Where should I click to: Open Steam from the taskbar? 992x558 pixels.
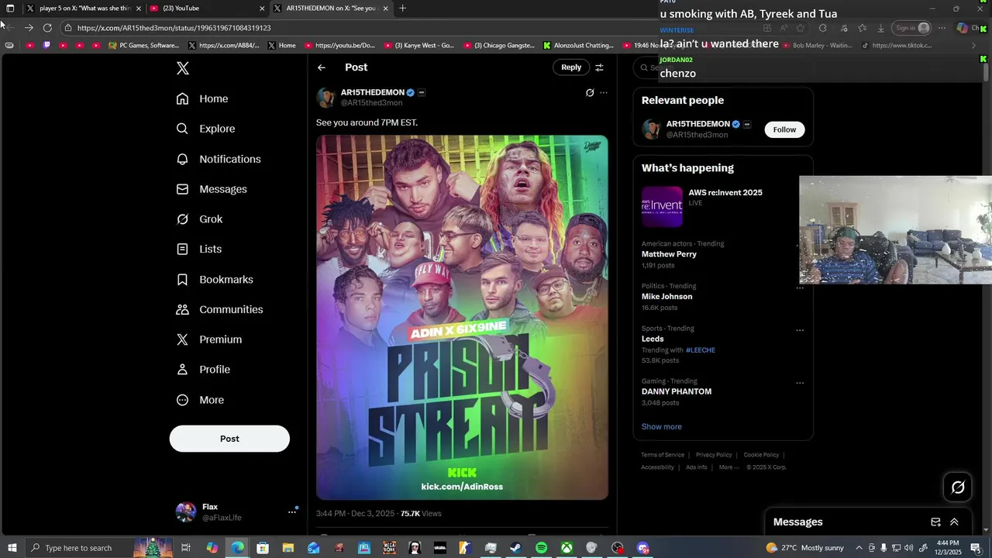(515, 548)
